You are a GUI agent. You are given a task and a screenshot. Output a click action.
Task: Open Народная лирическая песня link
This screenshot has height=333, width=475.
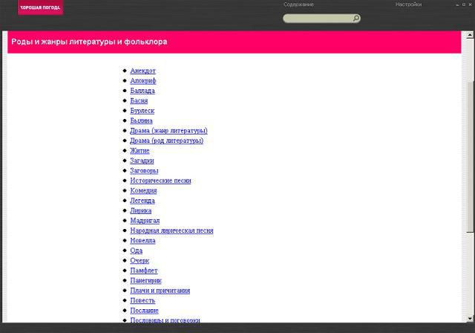click(x=171, y=230)
